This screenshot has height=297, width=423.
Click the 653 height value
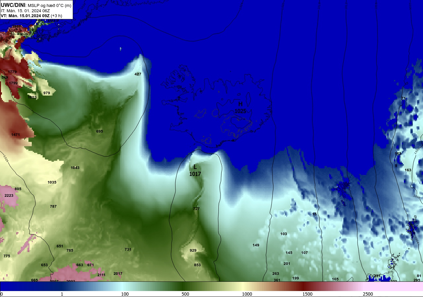[x=44, y=265]
